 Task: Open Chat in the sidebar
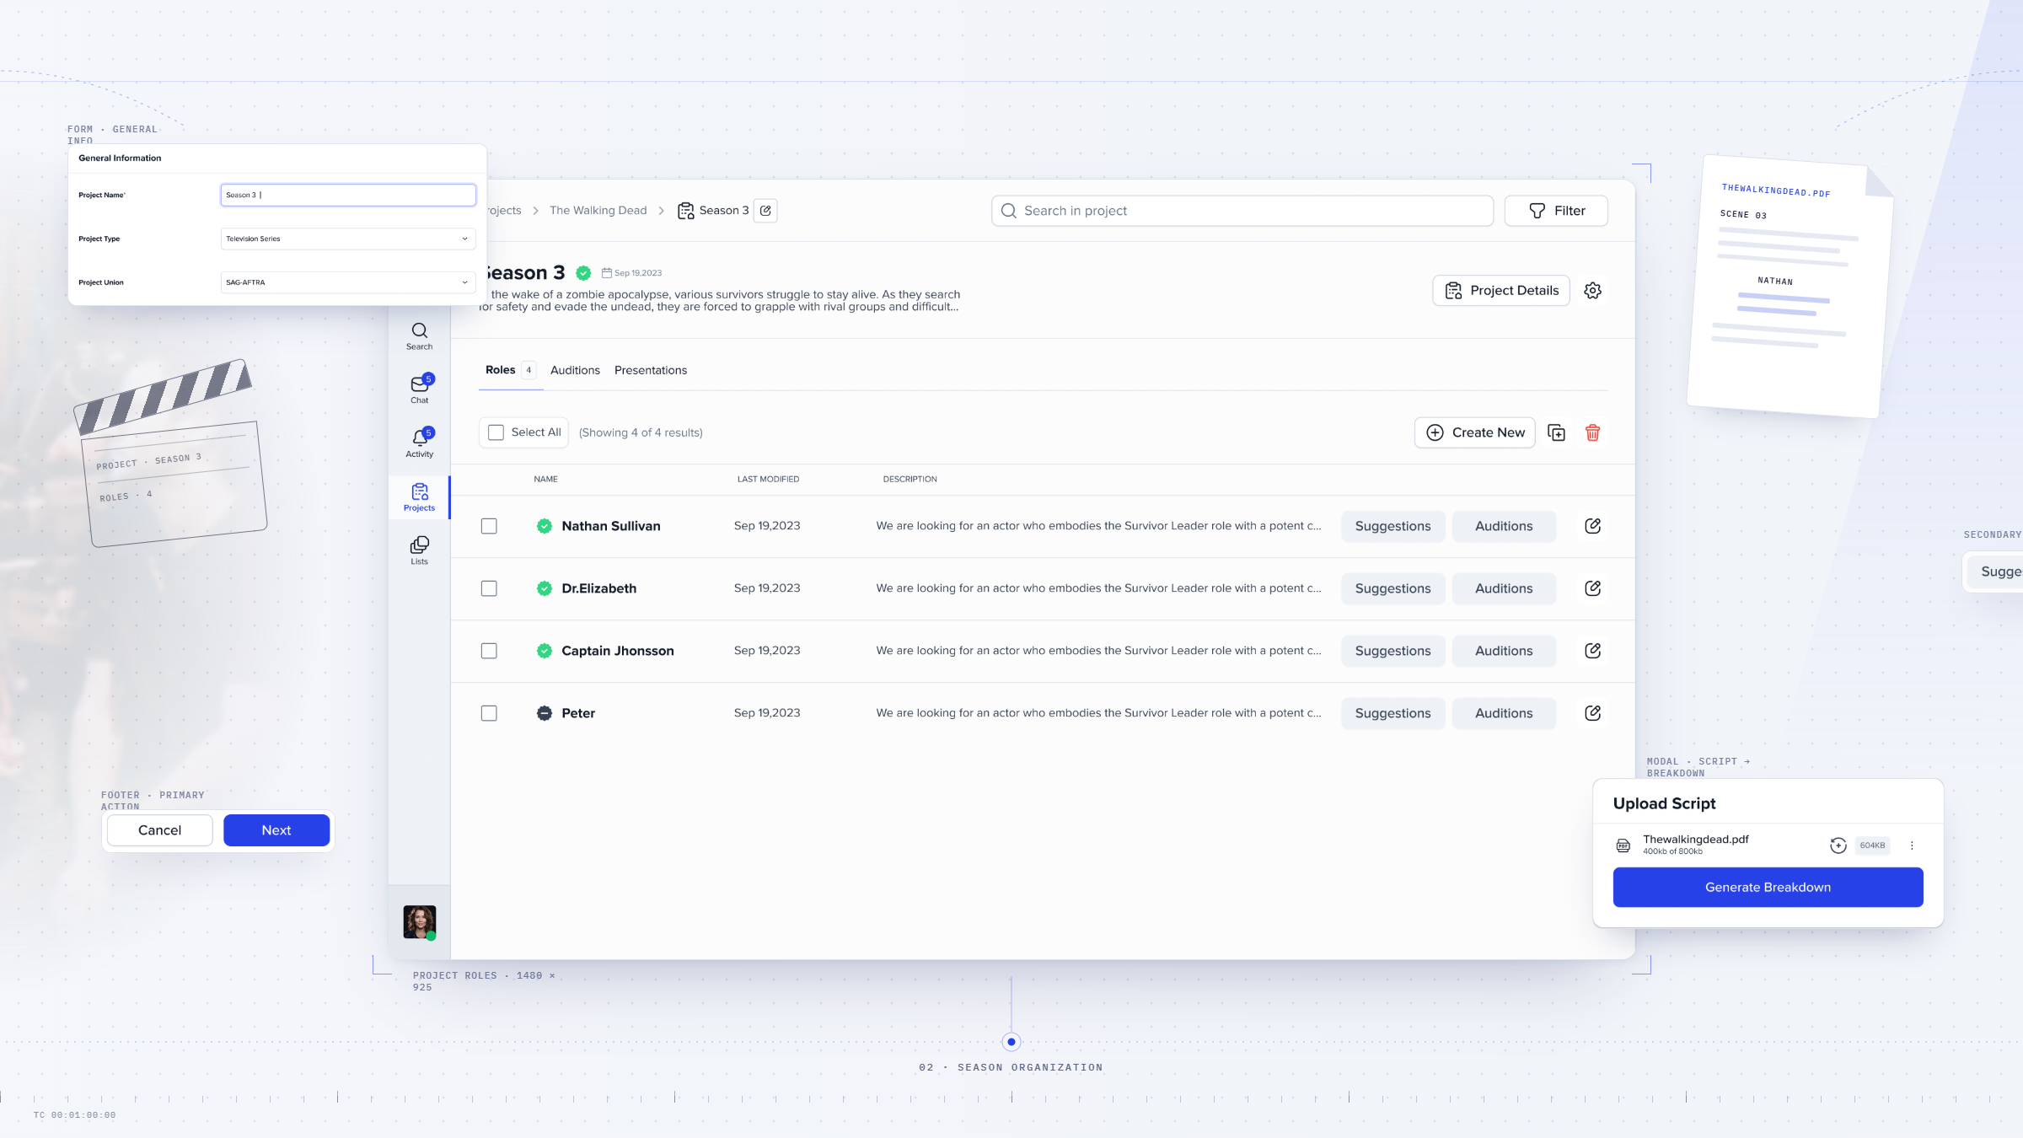pyautogui.click(x=419, y=389)
